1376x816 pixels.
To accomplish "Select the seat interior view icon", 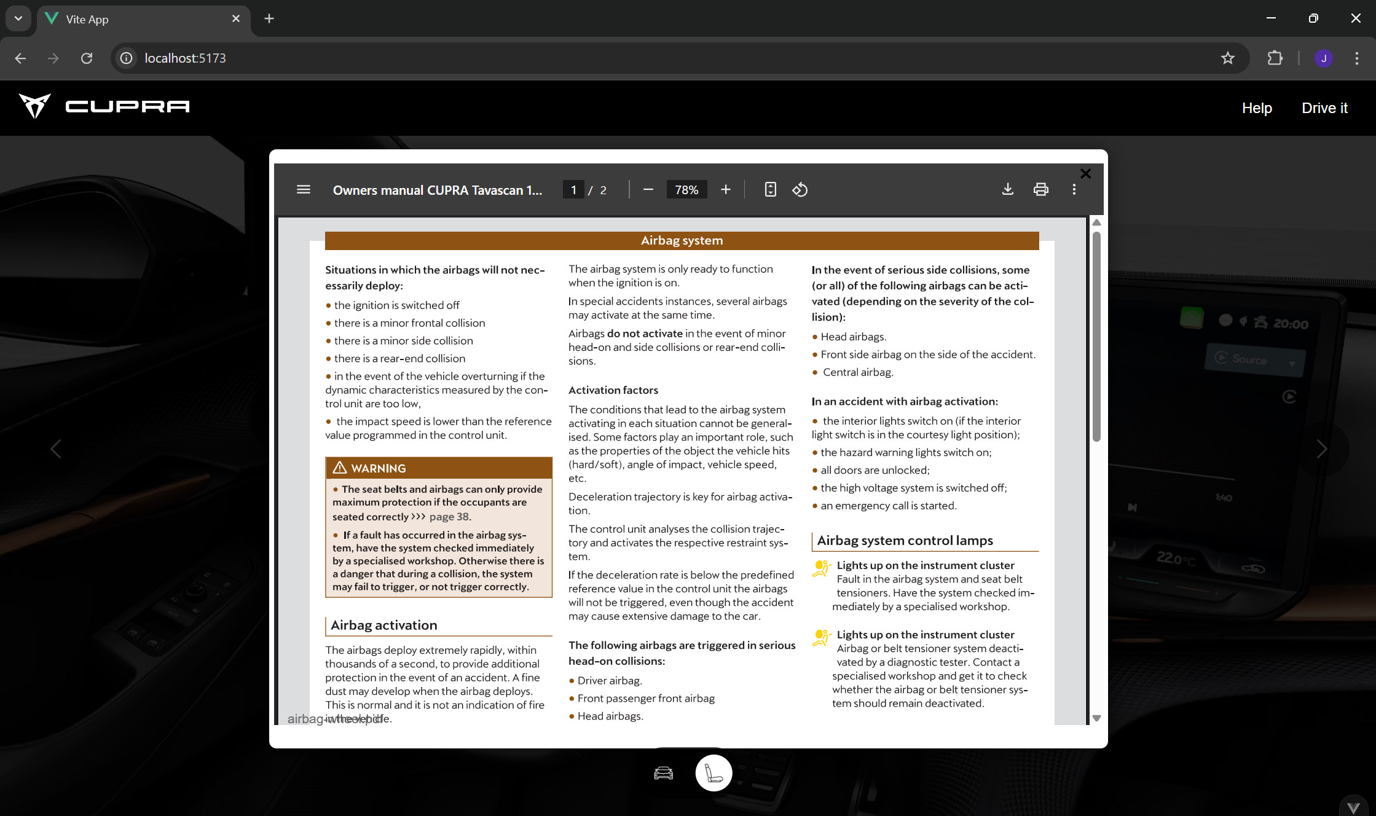I will (x=714, y=773).
